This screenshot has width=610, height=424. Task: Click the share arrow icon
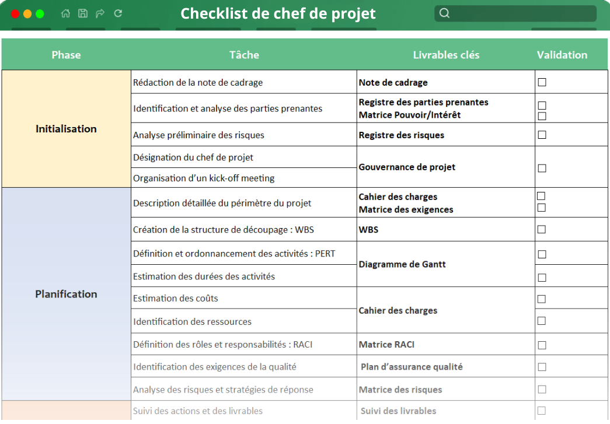click(x=100, y=13)
